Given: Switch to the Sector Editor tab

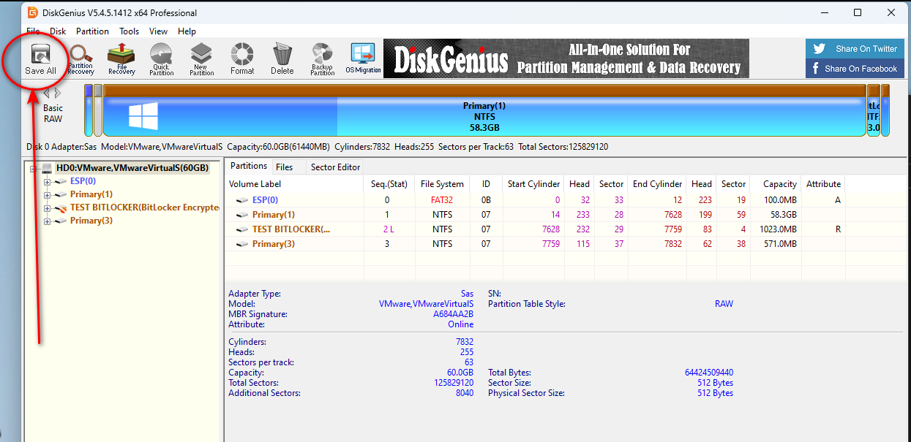Looking at the screenshot, I should pos(335,167).
